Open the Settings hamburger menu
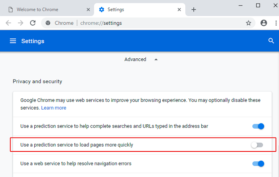The width and height of the screenshot is (279, 177). pyautogui.click(x=13, y=41)
